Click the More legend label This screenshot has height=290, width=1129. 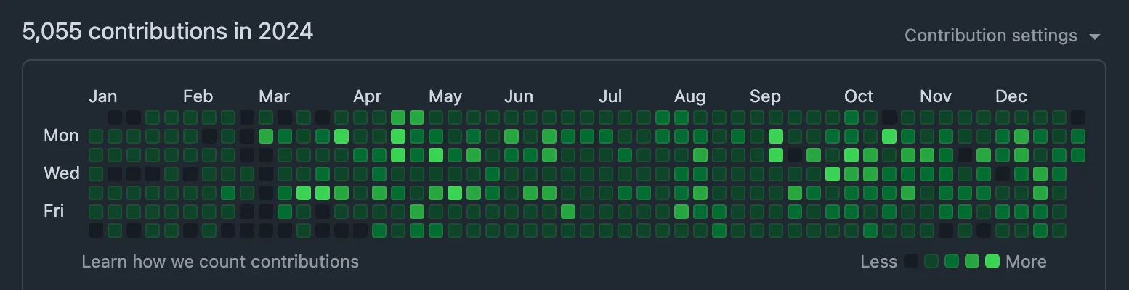click(x=1026, y=262)
